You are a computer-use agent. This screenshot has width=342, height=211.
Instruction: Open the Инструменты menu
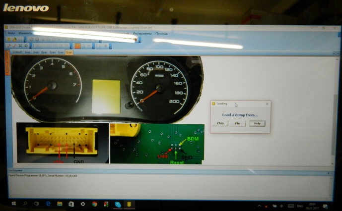click(142, 34)
